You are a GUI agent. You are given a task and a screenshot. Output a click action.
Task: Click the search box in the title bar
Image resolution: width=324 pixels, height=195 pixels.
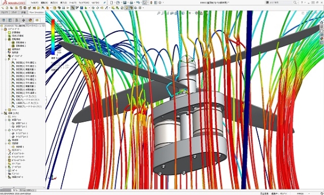(x=281, y=3)
